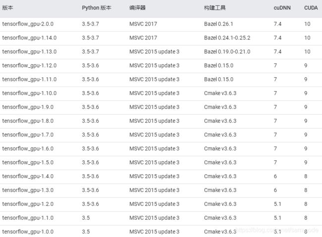Click the 构建工具 column header
The height and width of the screenshot is (237, 322).
coord(215,8)
